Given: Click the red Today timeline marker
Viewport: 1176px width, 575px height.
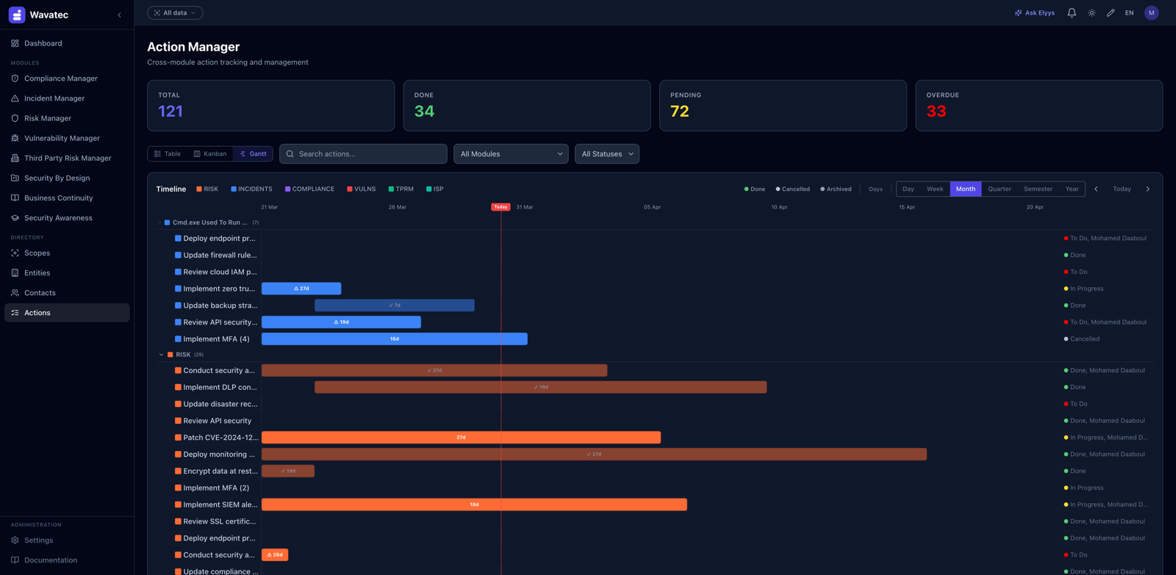Looking at the screenshot, I should tap(501, 207).
